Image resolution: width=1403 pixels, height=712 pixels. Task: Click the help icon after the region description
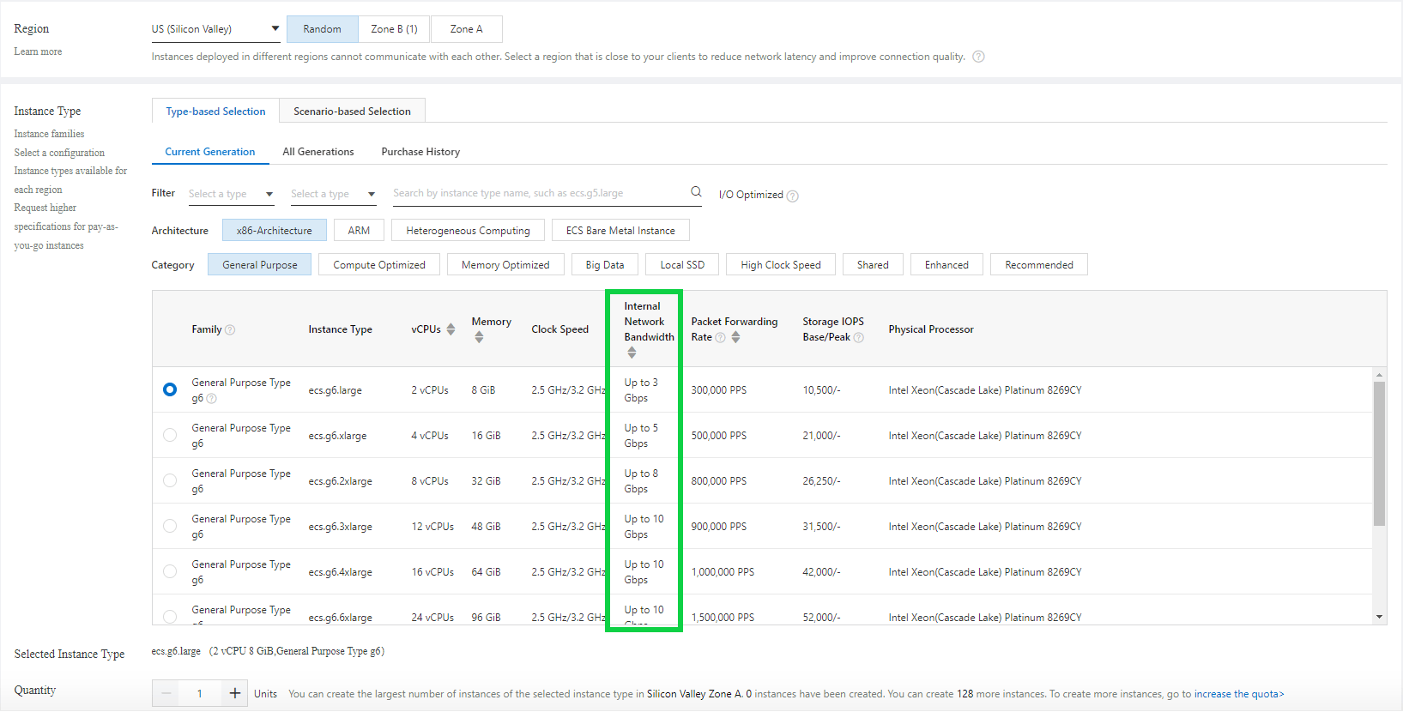[978, 57]
